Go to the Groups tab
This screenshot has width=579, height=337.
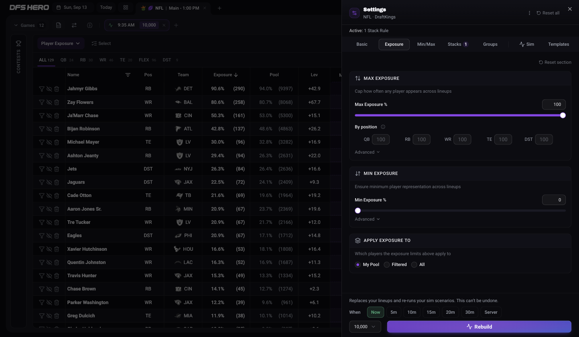pyautogui.click(x=490, y=44)
